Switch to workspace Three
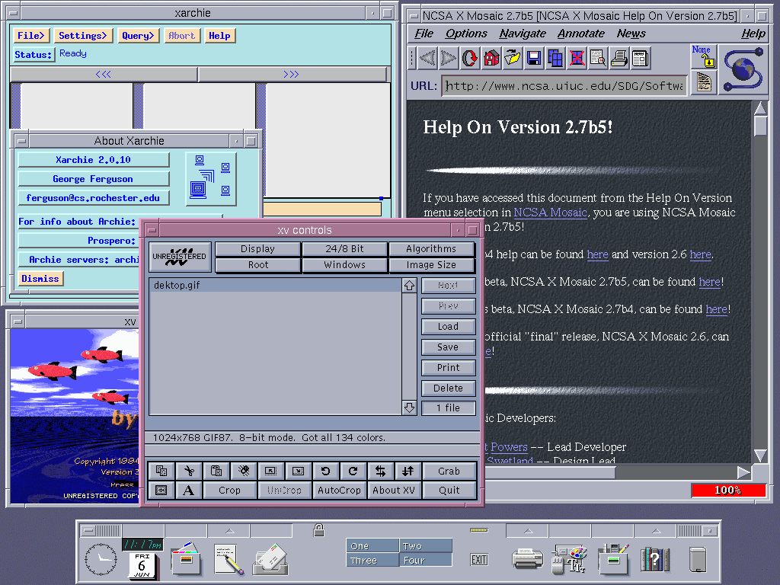This screenshot has height=585, width=780. [372, 560]
